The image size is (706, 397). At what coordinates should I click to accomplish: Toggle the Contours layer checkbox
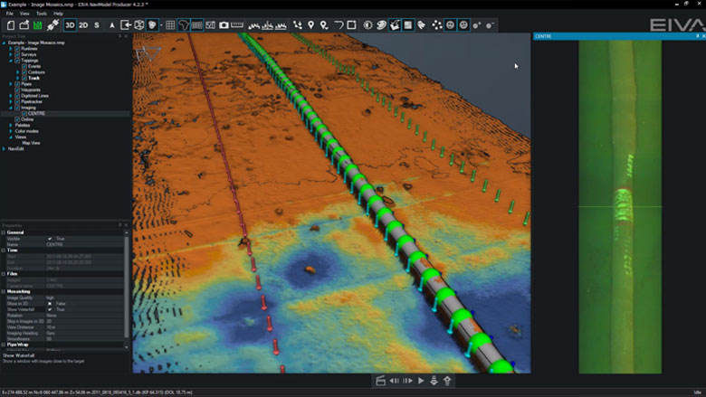tap(24, 72)
